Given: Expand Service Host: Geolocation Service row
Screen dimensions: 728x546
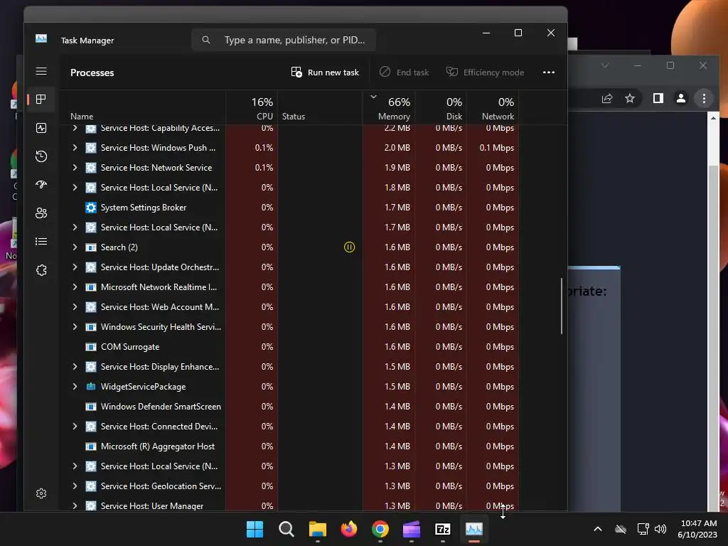Looking at the screenshot, I should click(x=75, y=486).
